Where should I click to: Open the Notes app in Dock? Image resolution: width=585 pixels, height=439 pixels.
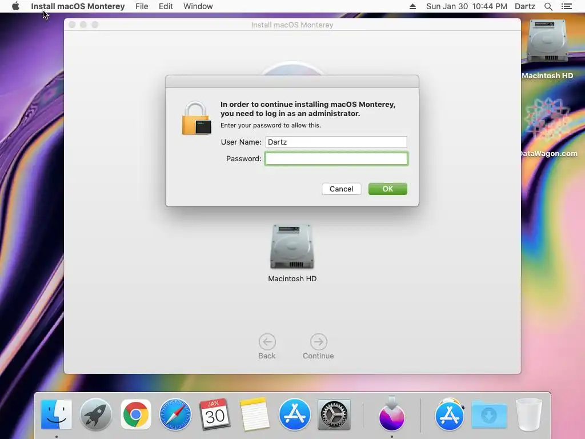[254, 414]
